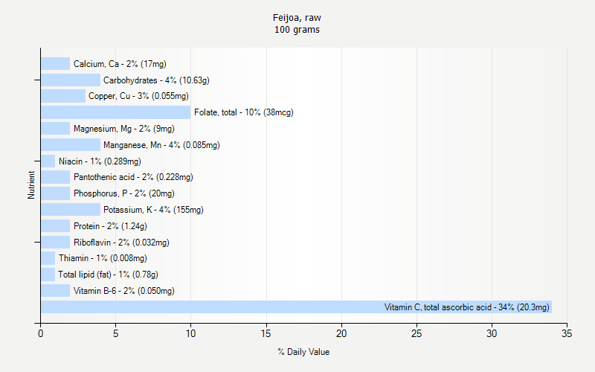Click the blue Phosphorus bar
The image size is (595, 372).
coord(55,193)
